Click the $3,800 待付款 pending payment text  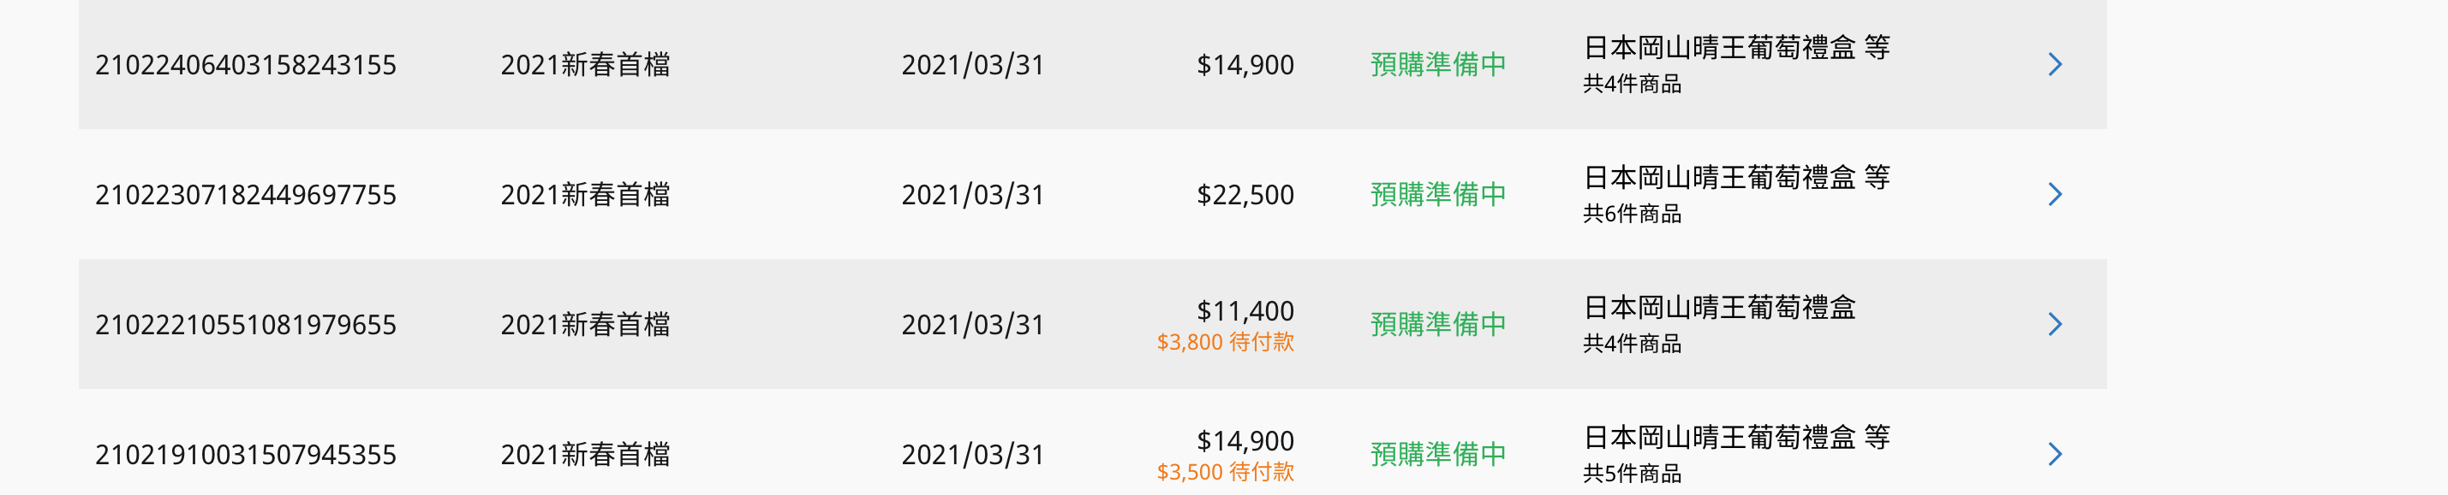pyautogui.click(x=1225, y=342)
